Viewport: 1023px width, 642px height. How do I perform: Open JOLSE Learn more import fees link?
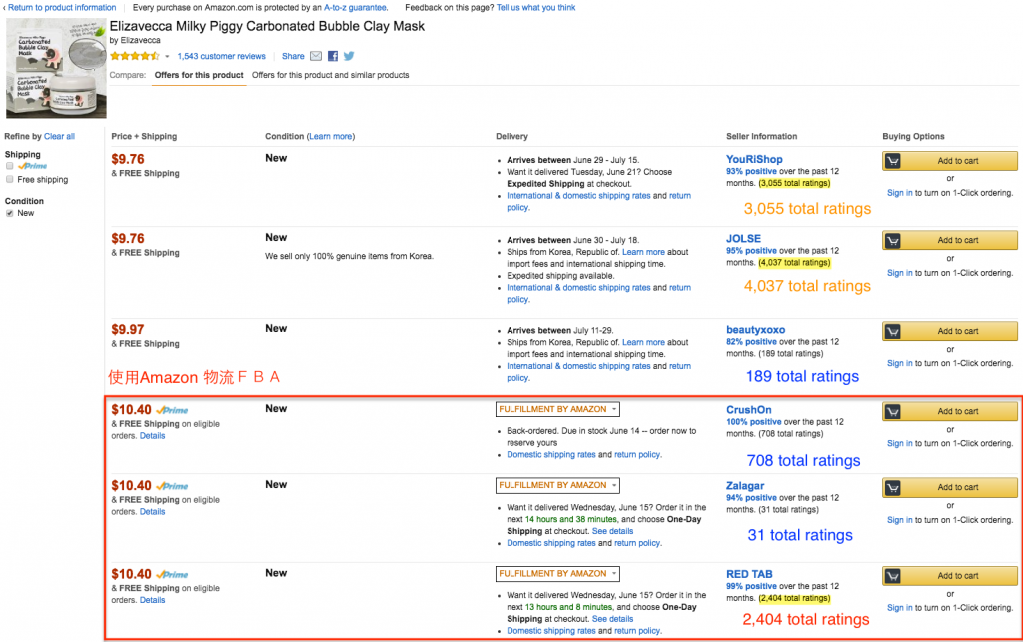coord(643,252)
